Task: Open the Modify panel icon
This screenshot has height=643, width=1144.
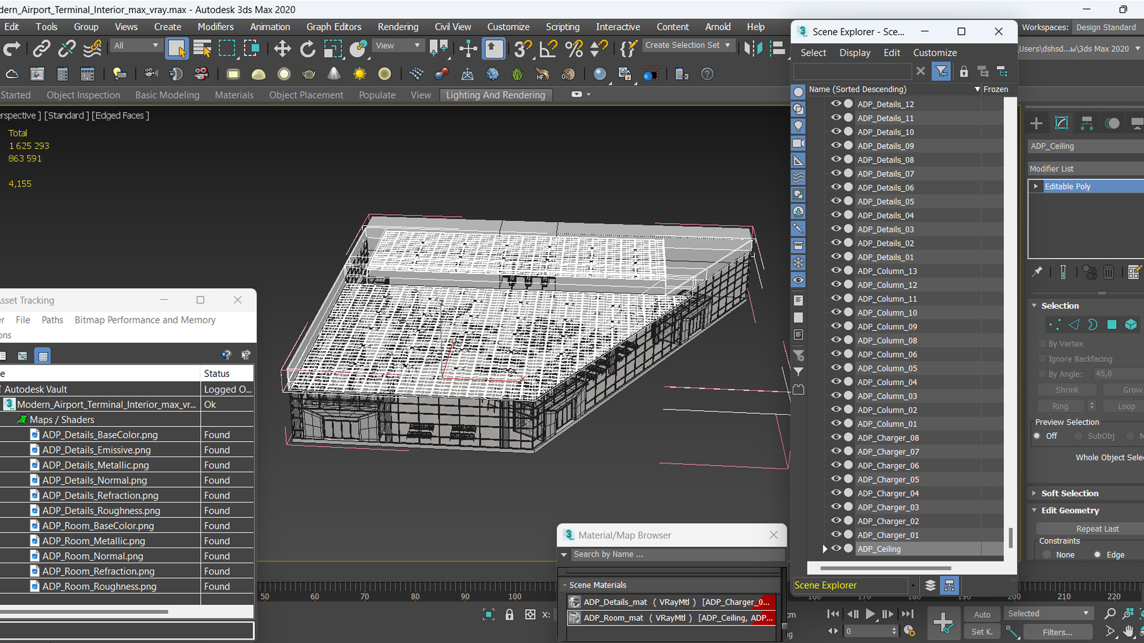Action: pyautogui.click(x=1062, y=123)
